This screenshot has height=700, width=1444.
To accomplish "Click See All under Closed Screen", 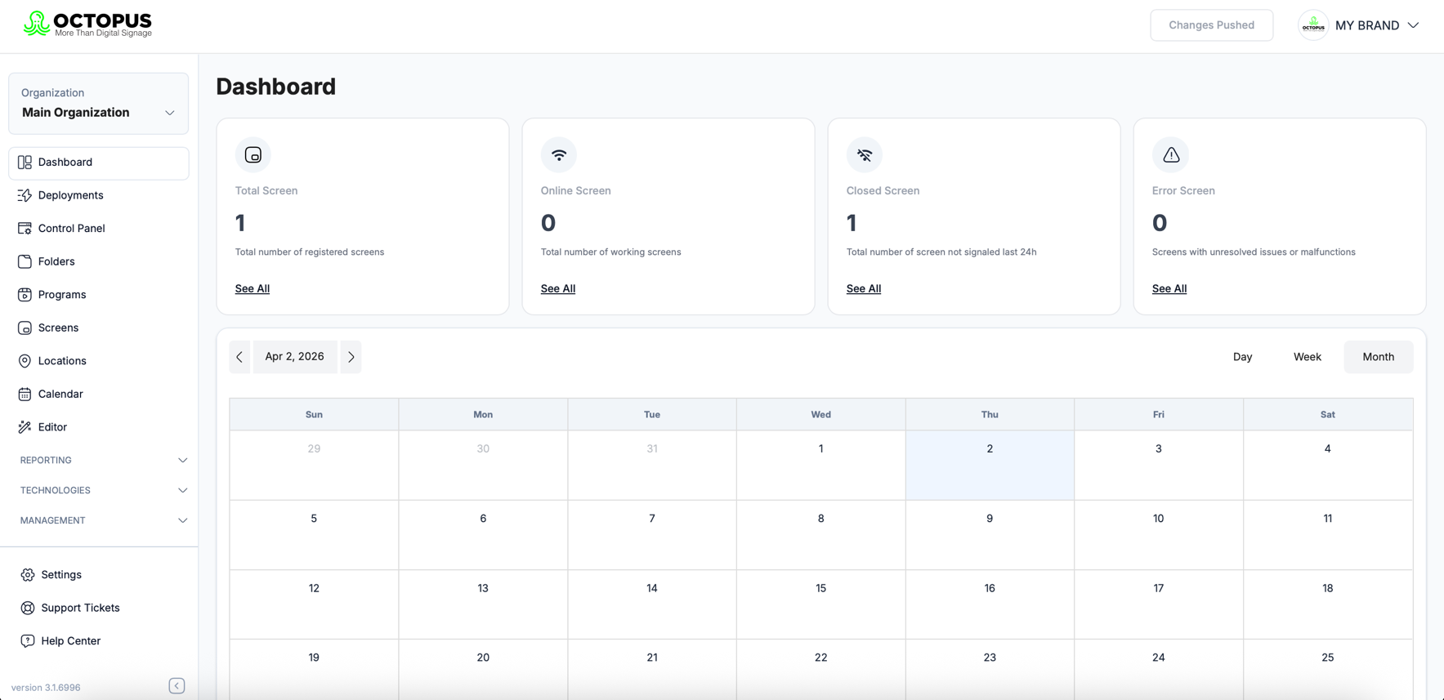I will (863, 288).
